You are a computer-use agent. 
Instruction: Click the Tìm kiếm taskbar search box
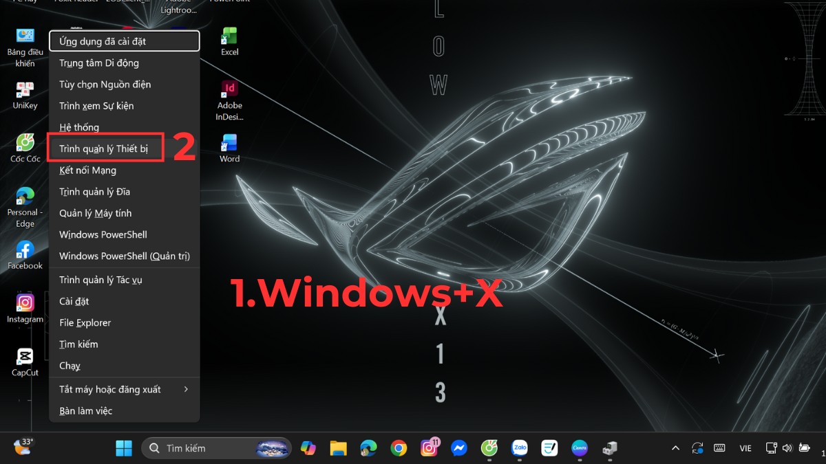click(x=215, y=448)
